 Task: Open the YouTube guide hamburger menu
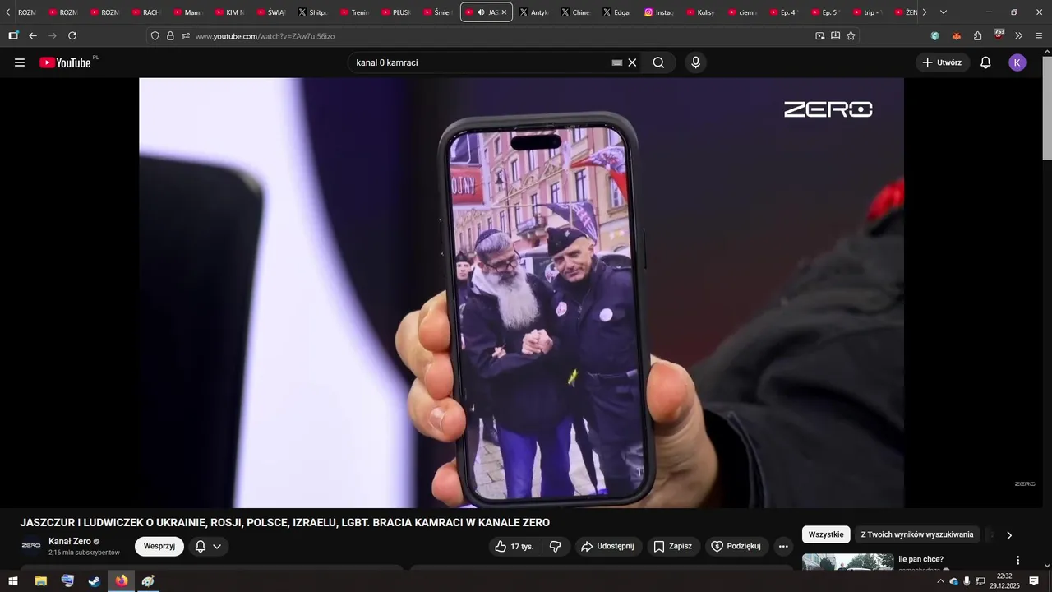click(x=20, y=62)
